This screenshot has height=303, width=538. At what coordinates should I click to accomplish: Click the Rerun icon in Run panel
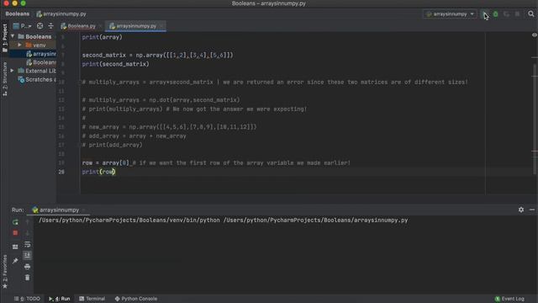pyautogui.click(x=15, y=222)
